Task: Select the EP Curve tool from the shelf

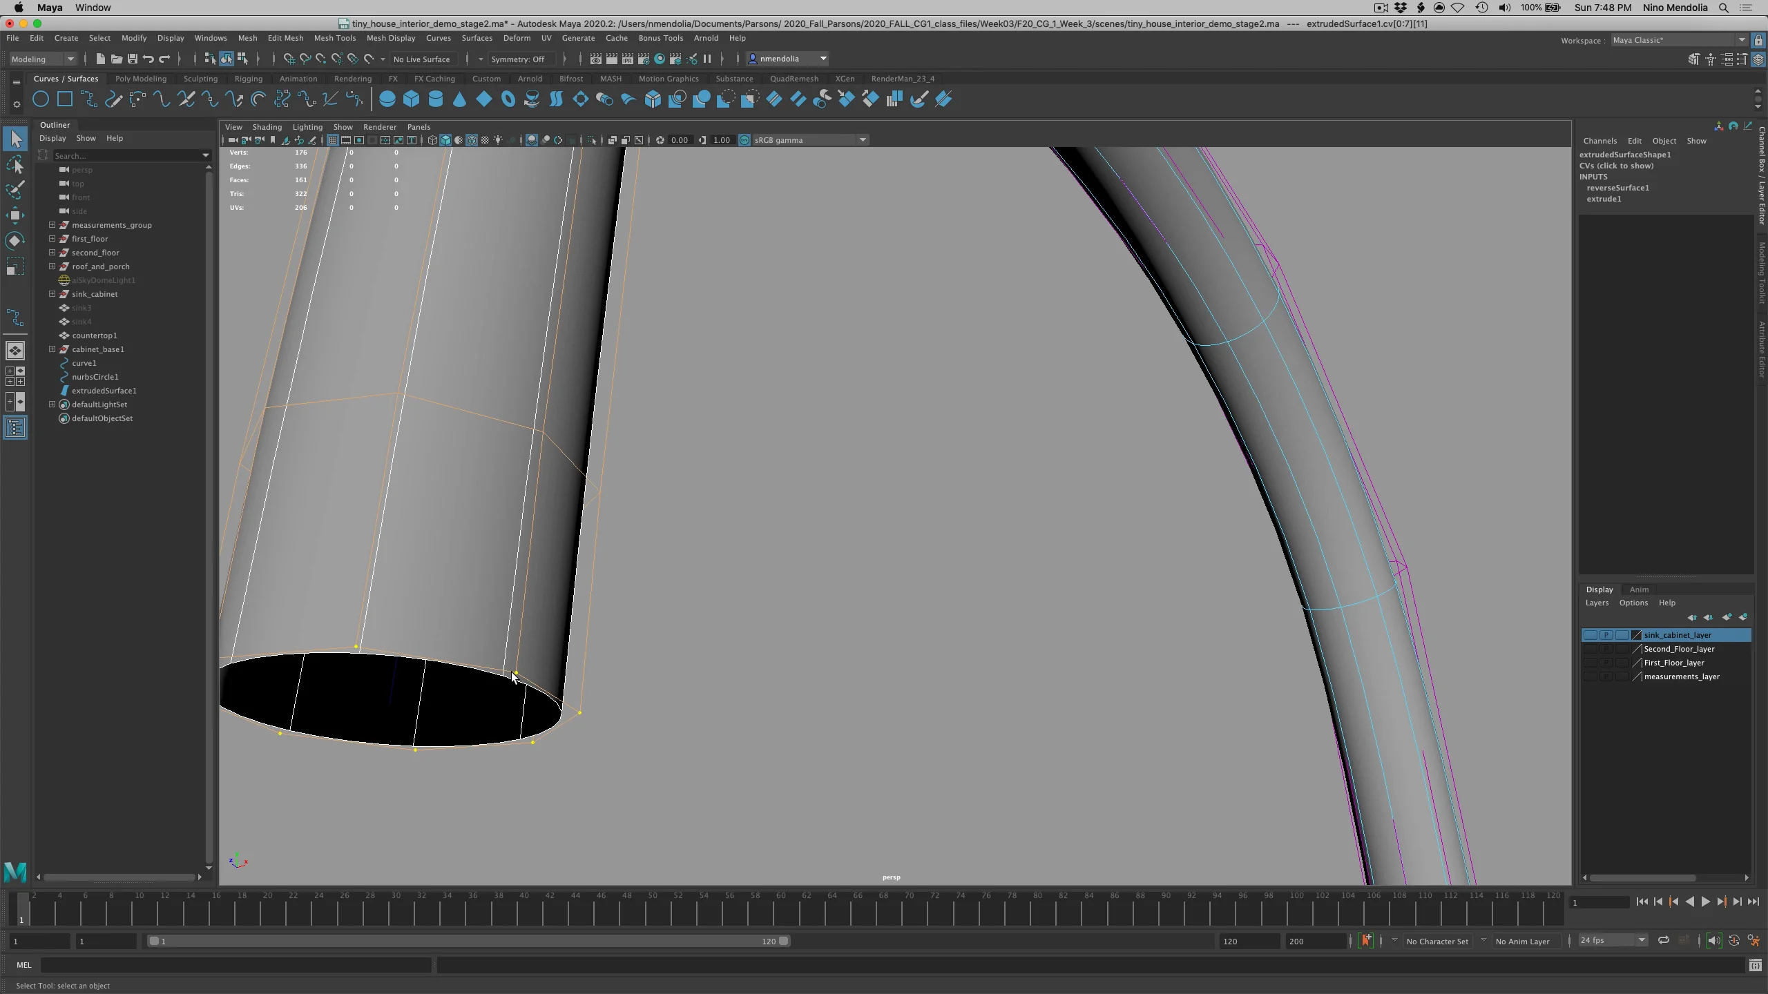Action: (90, 99)
